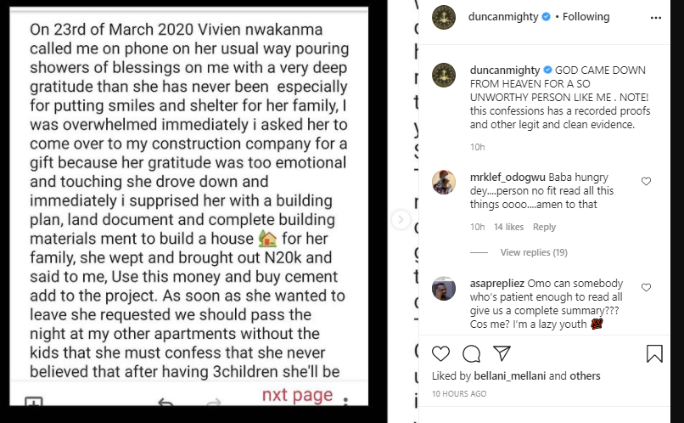Go to next image with arrow
684x423 pixels.
coord(401,219)
